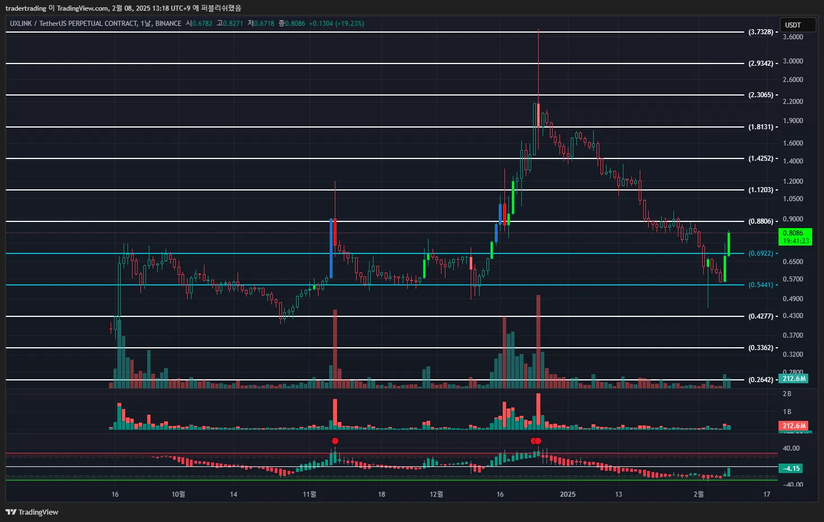Click the TradingView logo at bottom left
Image resolution: width=824 pixels, height=522 pixels.
coord(32,512)
